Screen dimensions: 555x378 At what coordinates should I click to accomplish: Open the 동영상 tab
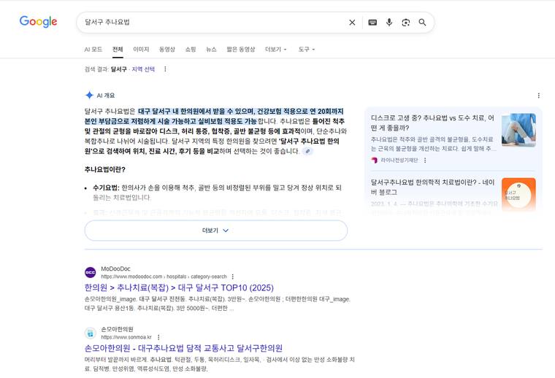(x=167, y=49)
